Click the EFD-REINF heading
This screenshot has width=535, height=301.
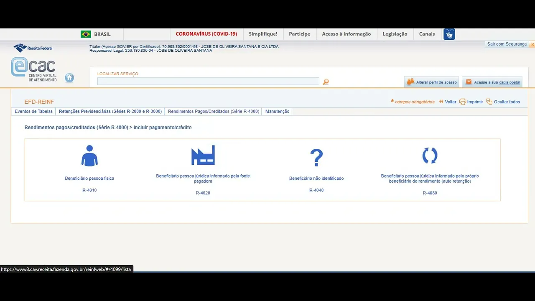point(39,102)
